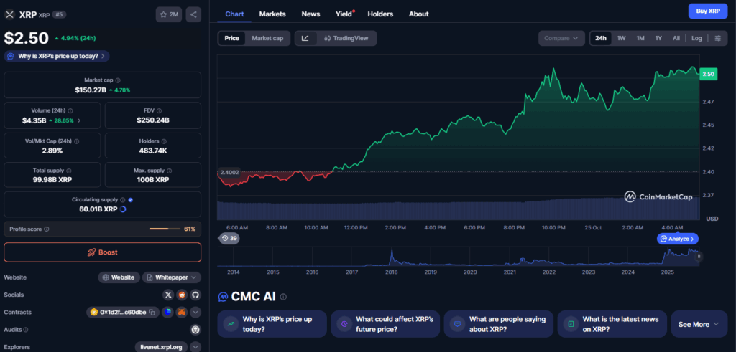The image size is (736, 352).
Task: Copy the 0x1d2f contract address
Action: pos(152,313)
